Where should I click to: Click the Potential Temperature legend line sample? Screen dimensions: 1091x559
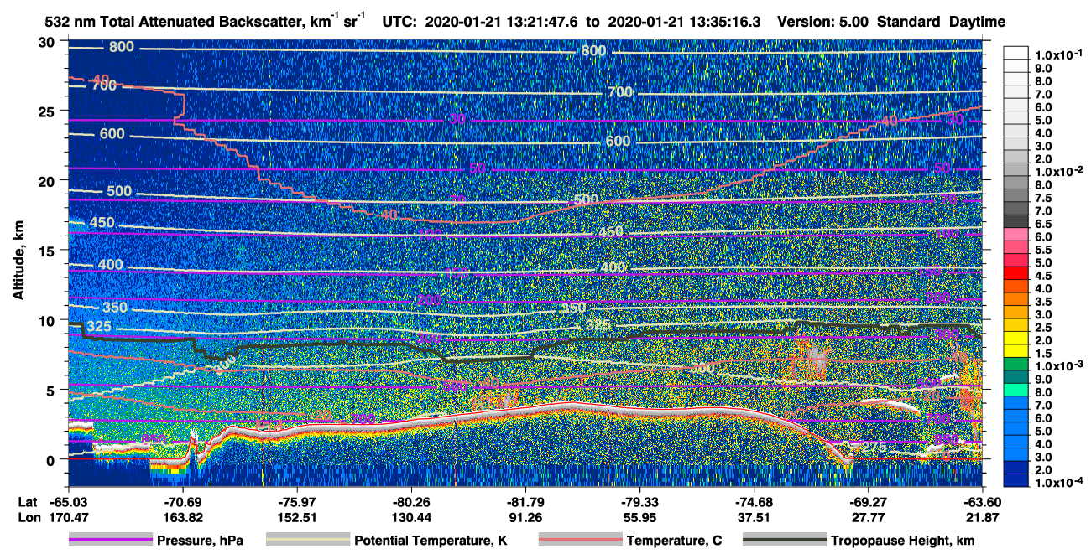coord(308,541)
